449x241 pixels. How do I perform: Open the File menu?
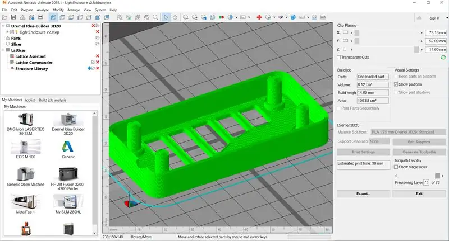click(x=5, y=10)
